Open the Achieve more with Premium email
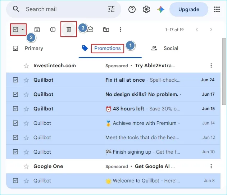This screenshot has height=195, width=227. pos(113,123)
